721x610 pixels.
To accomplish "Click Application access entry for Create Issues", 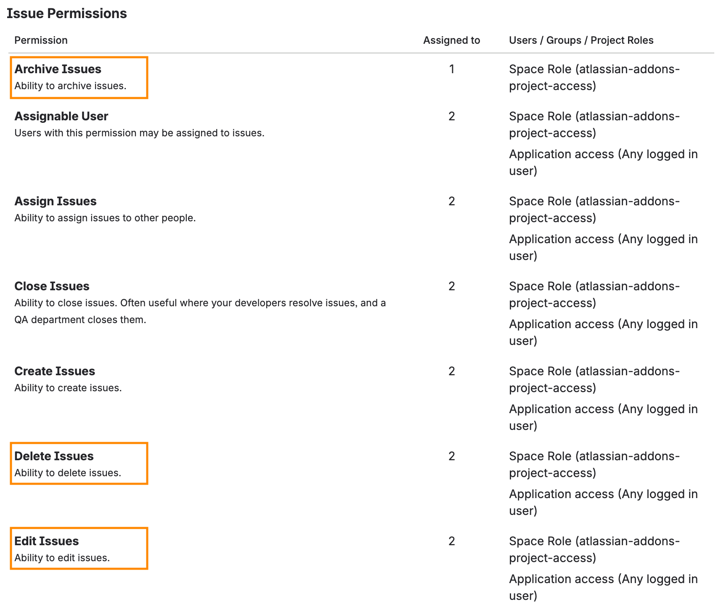I will [x=603, y=417].
